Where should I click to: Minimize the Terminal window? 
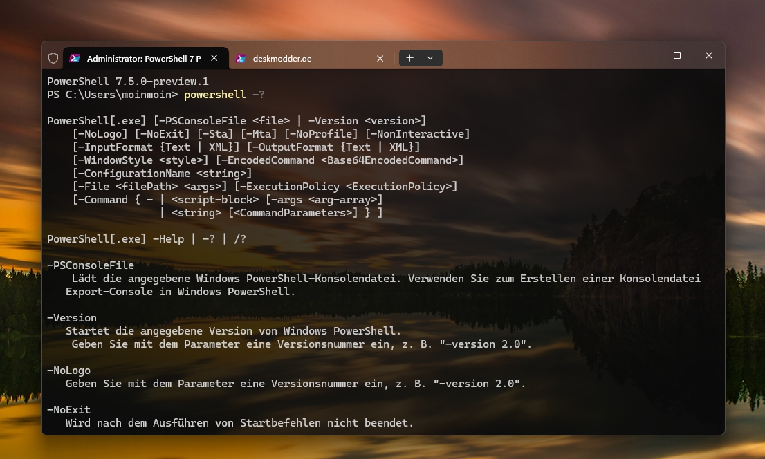click(645, 55)
